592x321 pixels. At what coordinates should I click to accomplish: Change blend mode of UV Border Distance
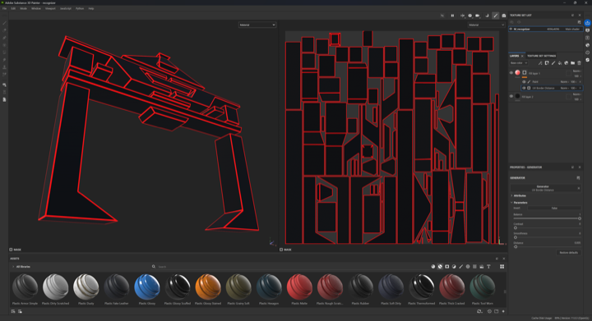point(565,88)
